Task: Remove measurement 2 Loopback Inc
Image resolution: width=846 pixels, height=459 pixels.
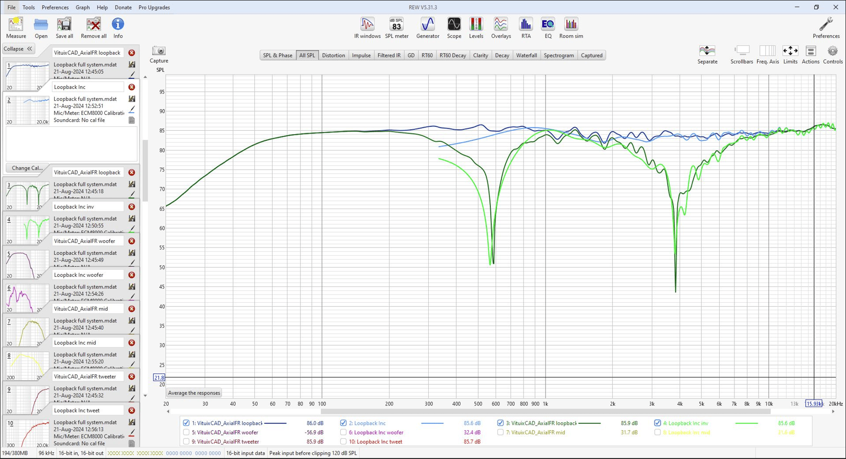Action: pos(132,87)
